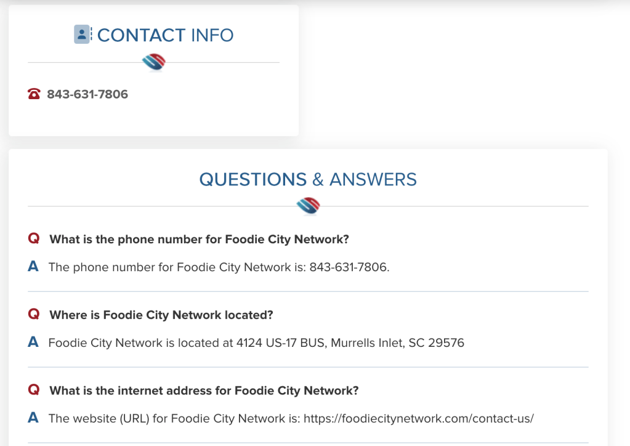The width and height of the screenshot is (630, 446).
Task: Click the Murrells Inlet, SC address answer
Action: click(256, 343)
